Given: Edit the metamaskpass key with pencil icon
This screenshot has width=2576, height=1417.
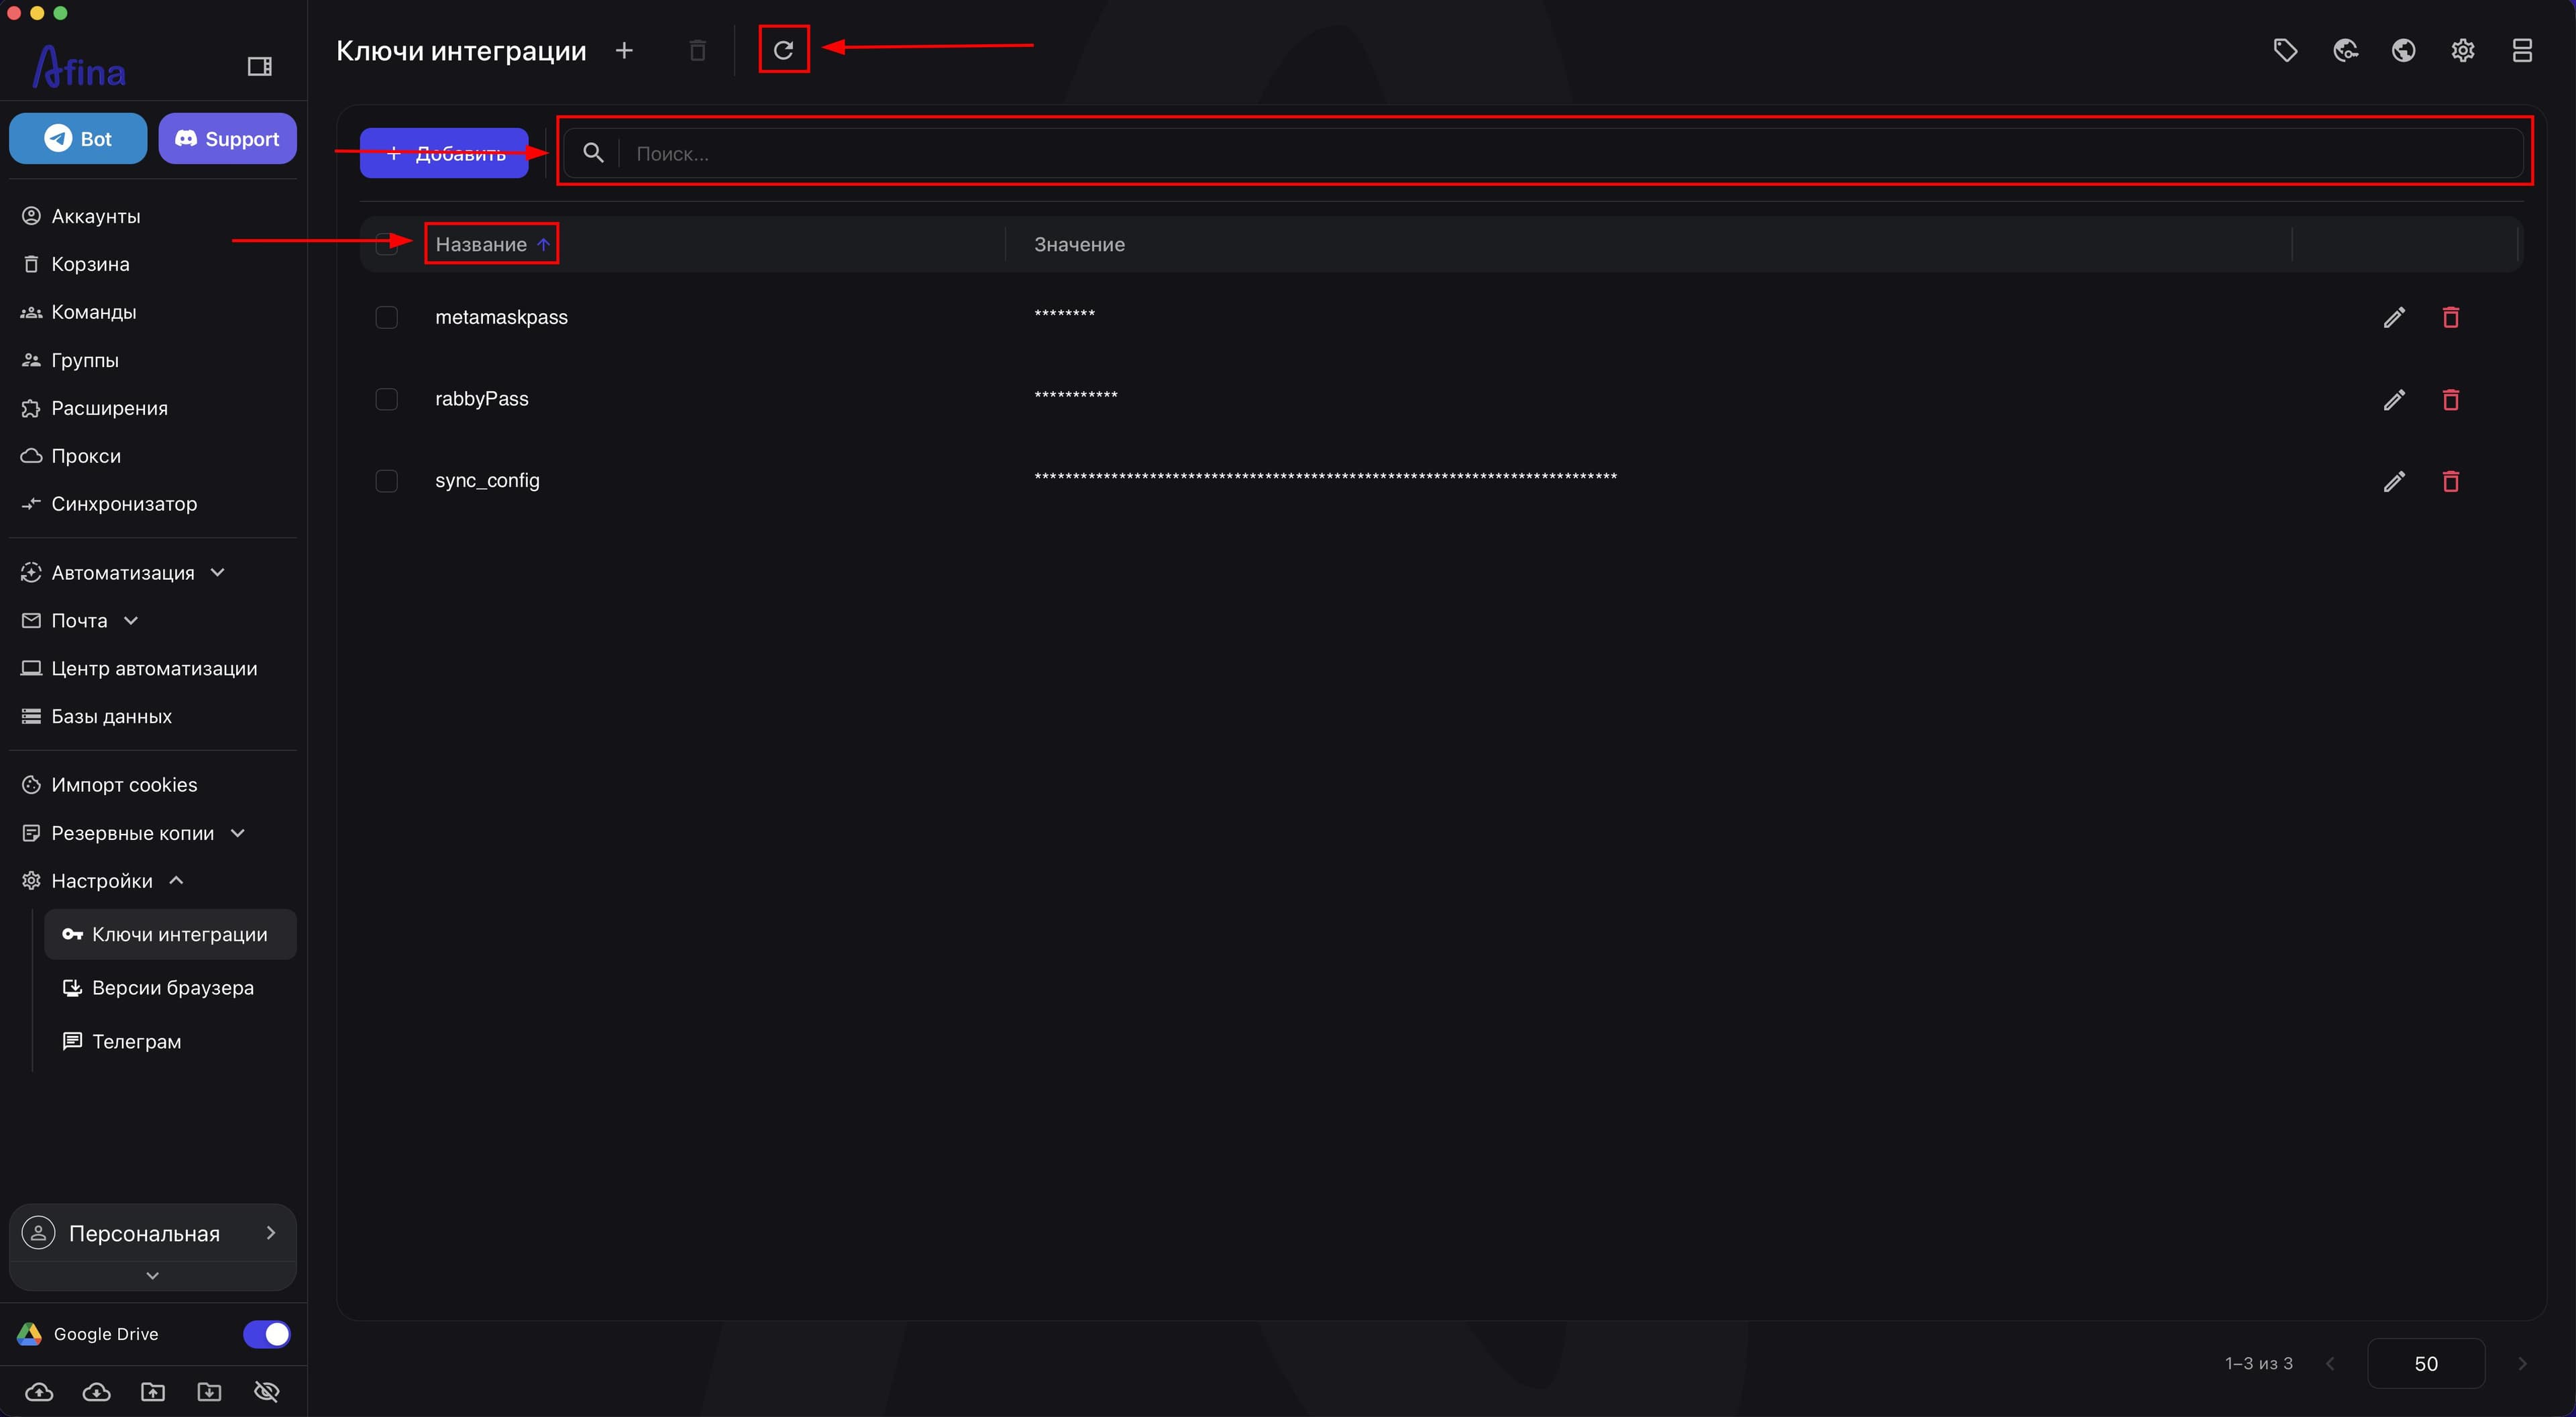Looking at the screenshot, I should [x=2394, y=317].
